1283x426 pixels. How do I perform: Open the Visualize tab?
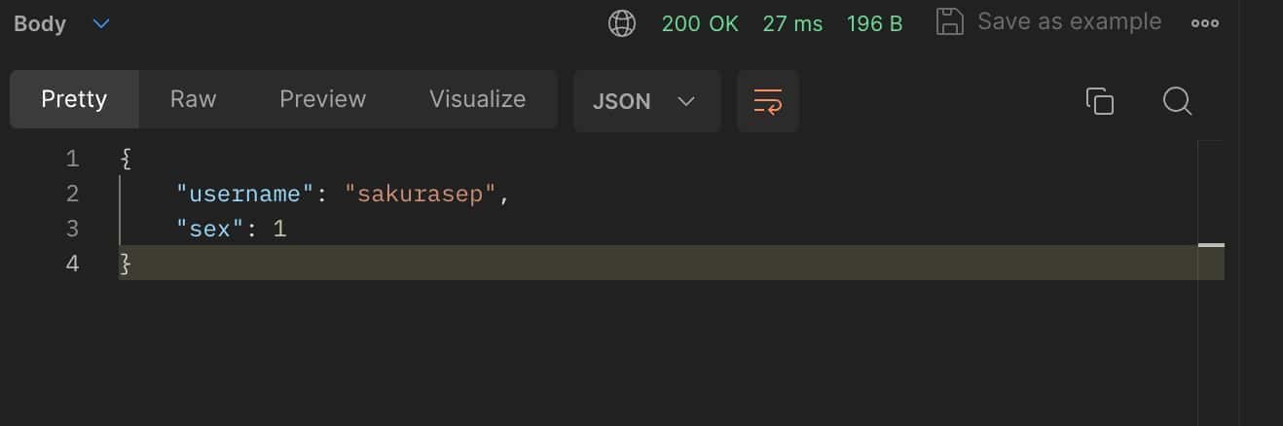click(477, 99)
